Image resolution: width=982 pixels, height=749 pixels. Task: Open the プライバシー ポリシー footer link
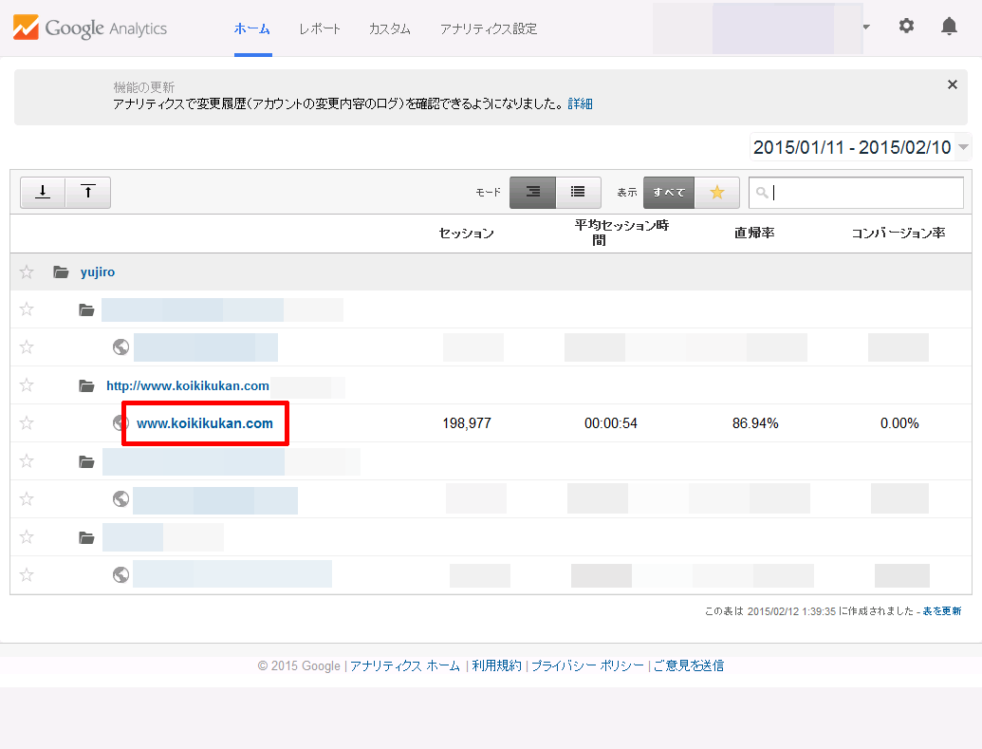(587, 665)
